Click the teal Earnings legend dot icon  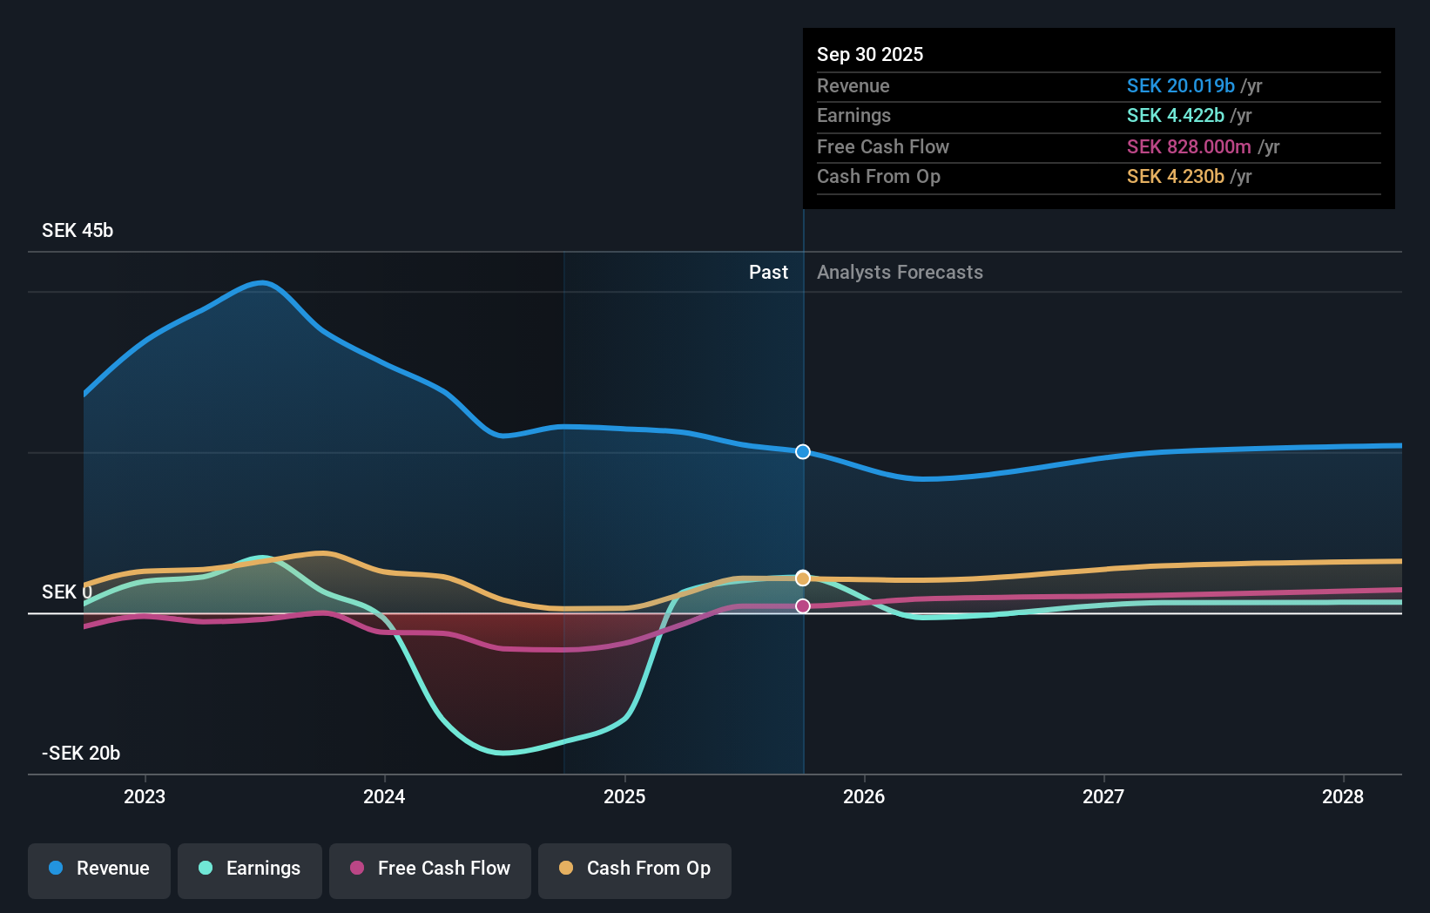coord(206,868)
